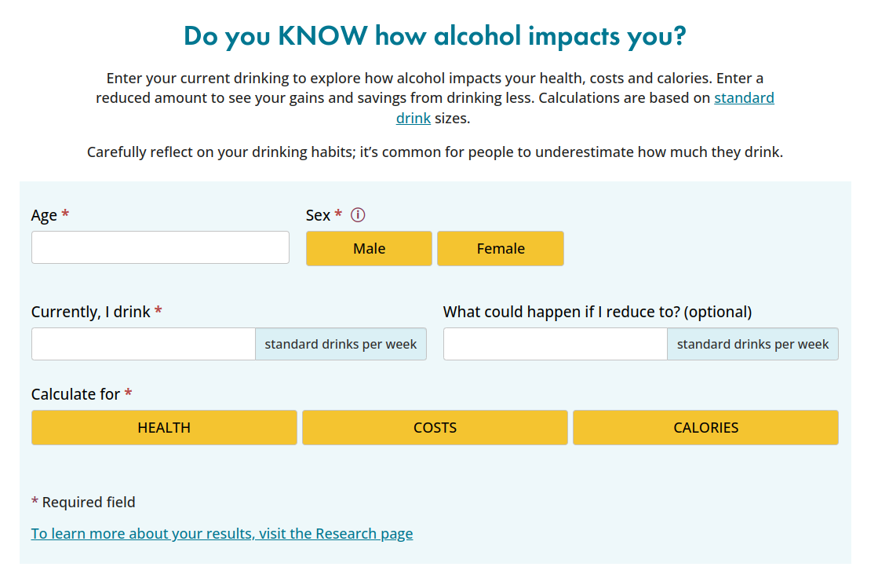Select Male as sex
Screen dimensions: 889x574
369,248
